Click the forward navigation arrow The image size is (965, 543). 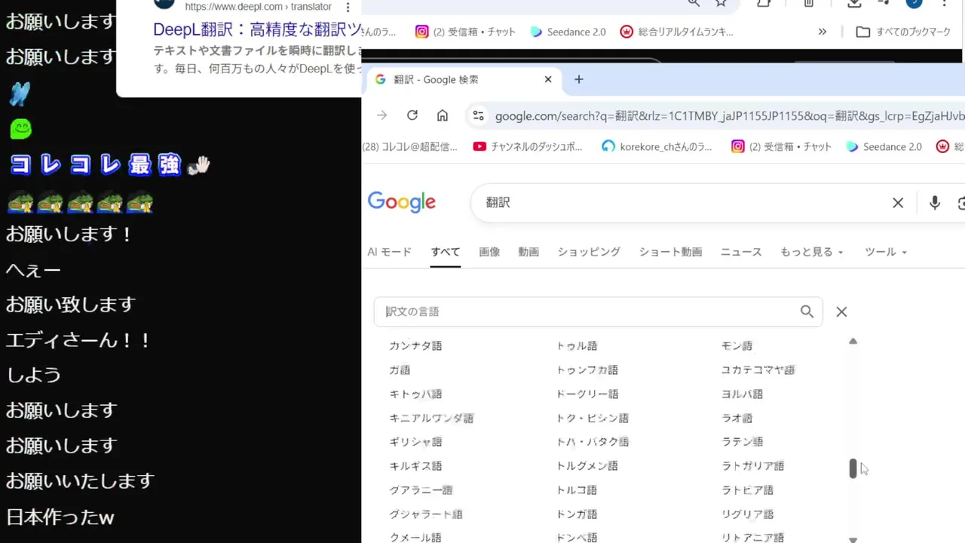coord(382,115)
